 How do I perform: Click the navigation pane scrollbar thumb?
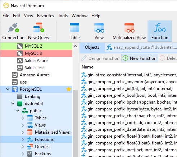pyautogui.click(x=75, y=123)
